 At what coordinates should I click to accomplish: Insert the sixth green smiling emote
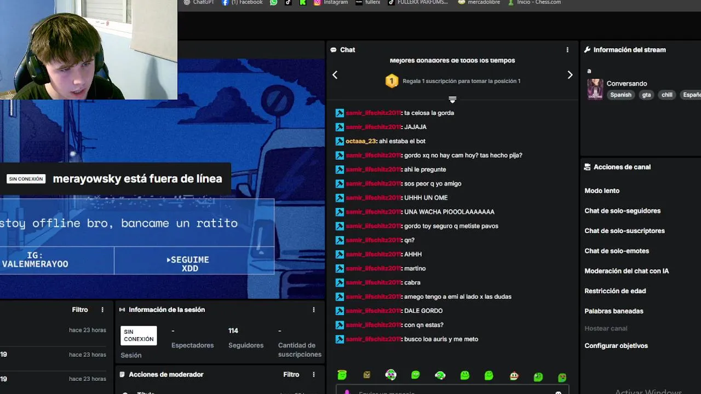click(x=464, y=375)
